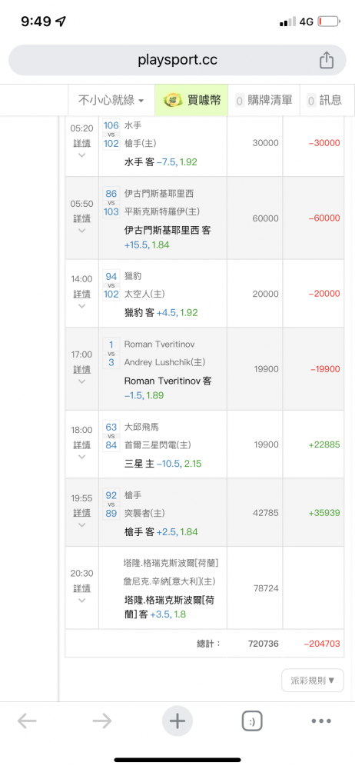Open the 不小心就綠 user dropdown
The image size is (355, 769).
[x=111, y=100]
